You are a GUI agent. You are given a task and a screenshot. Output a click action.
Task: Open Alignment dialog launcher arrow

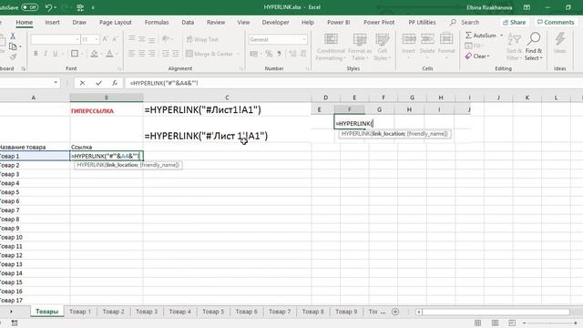pos(240,69)
